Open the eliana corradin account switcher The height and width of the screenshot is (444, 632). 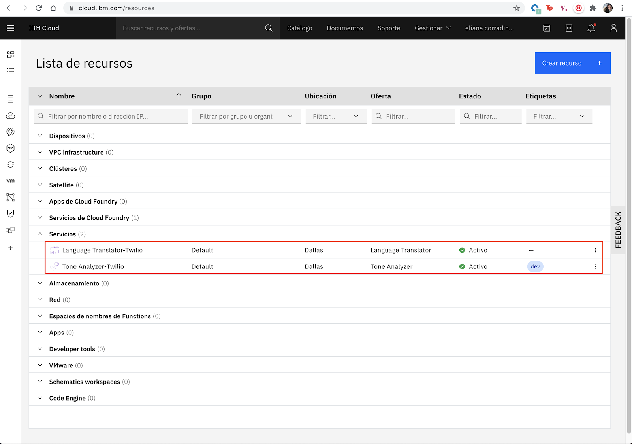489,28
